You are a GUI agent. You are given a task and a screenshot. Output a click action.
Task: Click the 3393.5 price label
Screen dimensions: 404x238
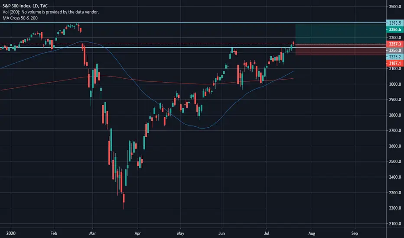(x=395, y=23)
